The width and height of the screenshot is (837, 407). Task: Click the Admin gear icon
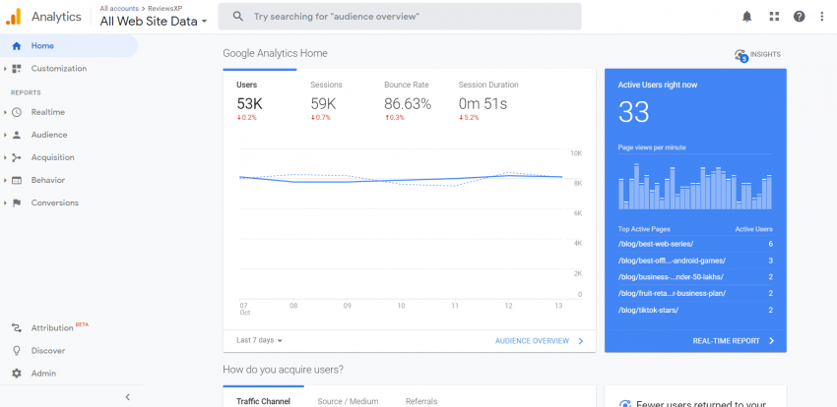17,374
